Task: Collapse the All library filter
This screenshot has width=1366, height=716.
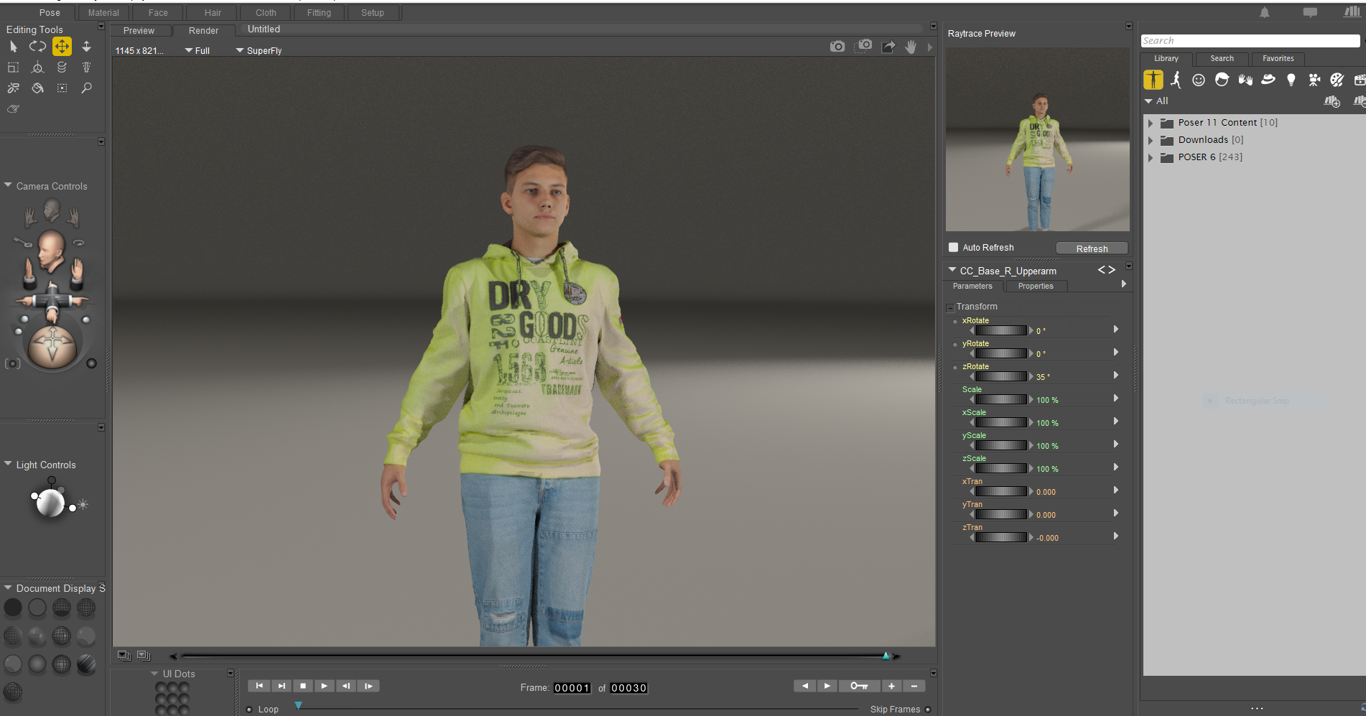Action: [1148, 101]
